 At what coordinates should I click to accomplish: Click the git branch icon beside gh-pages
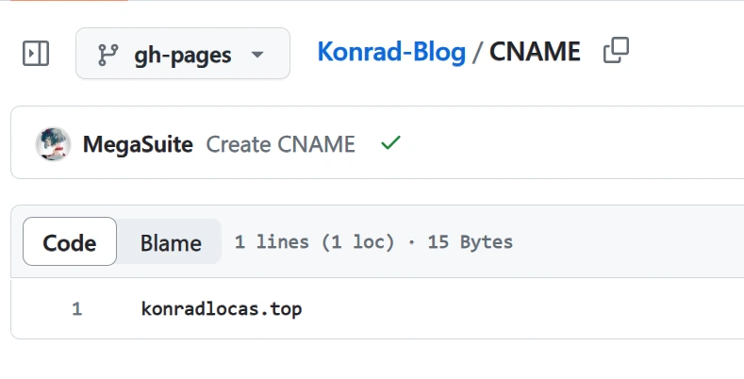pos(109,55)
